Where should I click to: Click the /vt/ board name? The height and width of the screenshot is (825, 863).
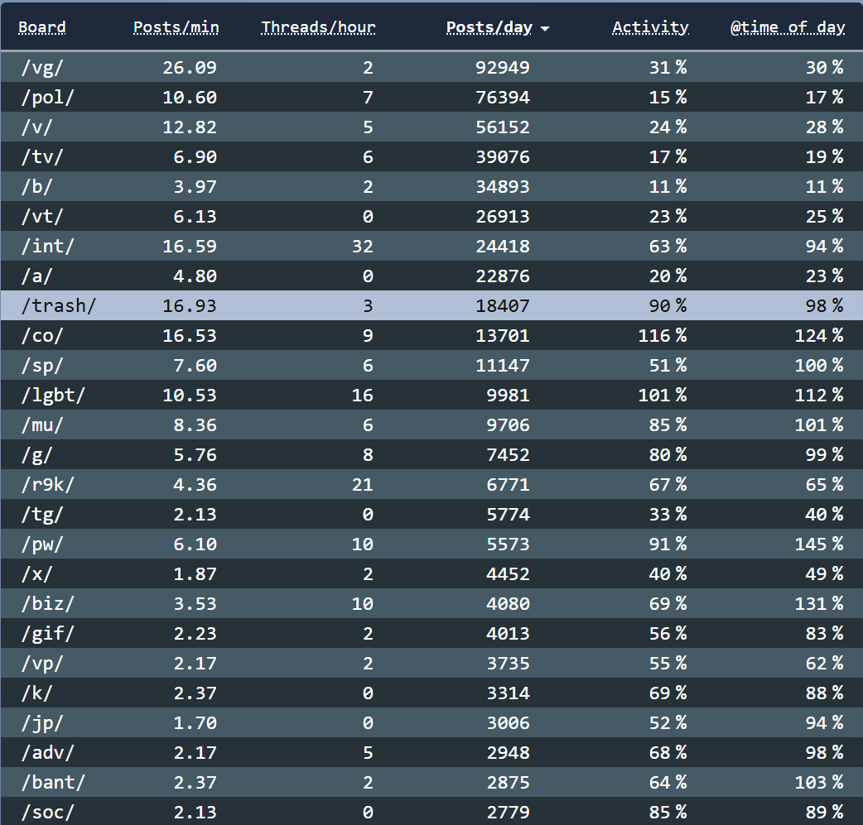[42, 216]
